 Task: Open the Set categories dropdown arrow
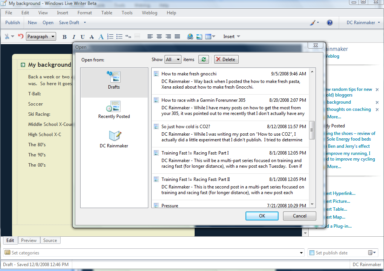[x=301, y=253]
